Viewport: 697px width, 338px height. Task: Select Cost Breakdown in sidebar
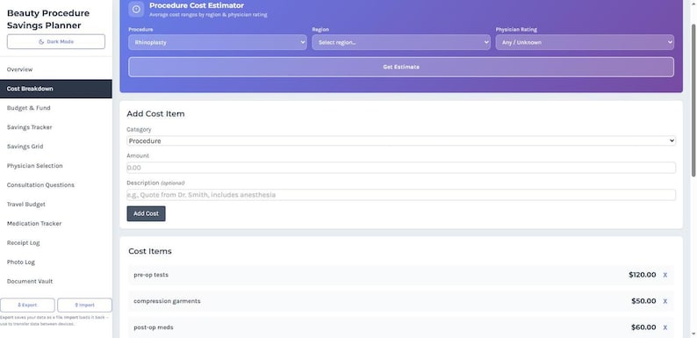[56, 89]
